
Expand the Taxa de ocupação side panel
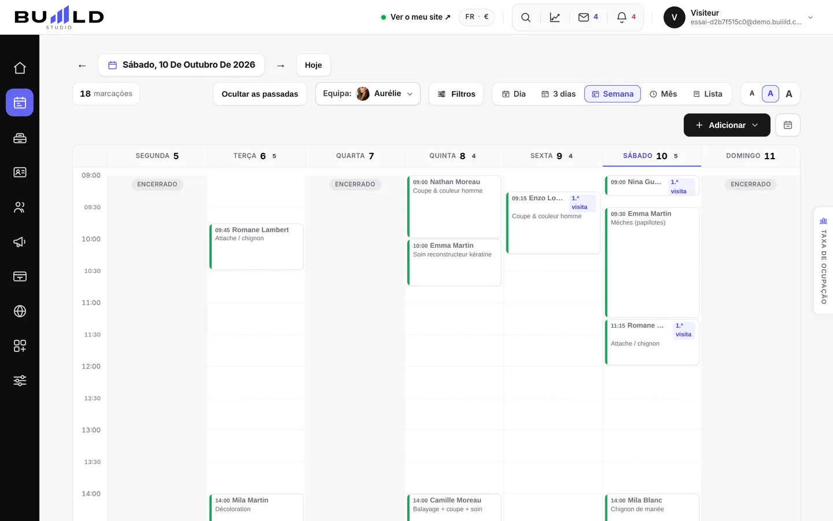[823, 260]
